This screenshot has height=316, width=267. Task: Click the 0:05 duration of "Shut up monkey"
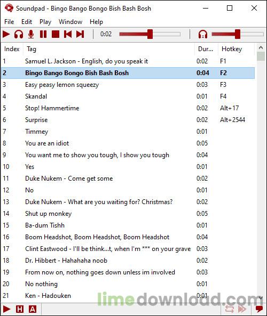[202, 214]
